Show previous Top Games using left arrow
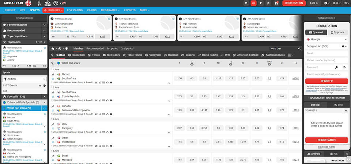 (x=37, y=42)
